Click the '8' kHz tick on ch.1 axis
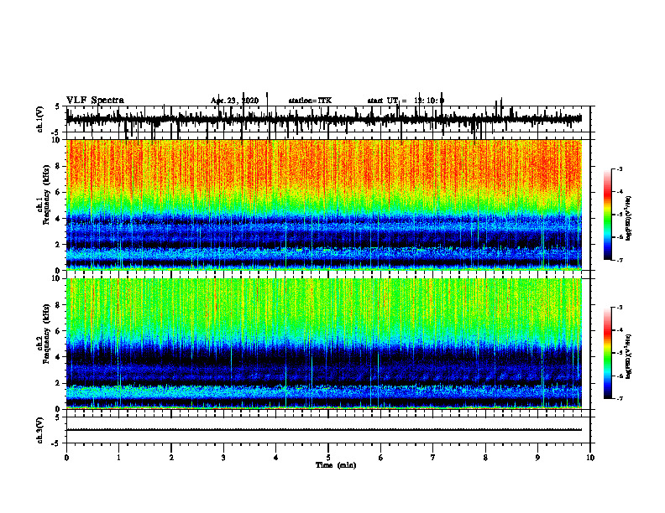 [x=59, y=166]
